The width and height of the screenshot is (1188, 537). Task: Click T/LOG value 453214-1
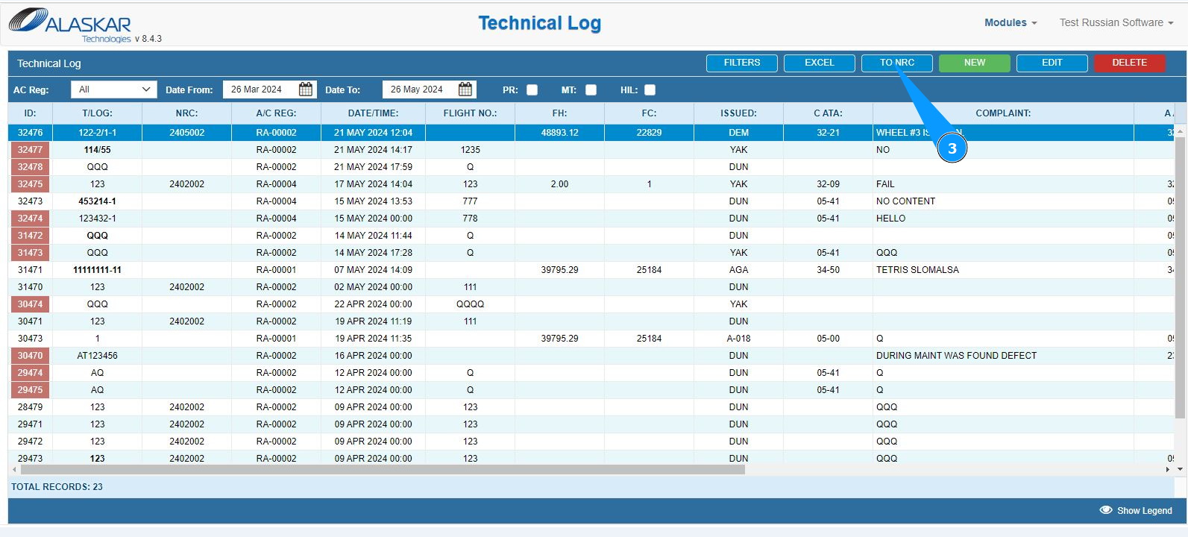point(97,201)
